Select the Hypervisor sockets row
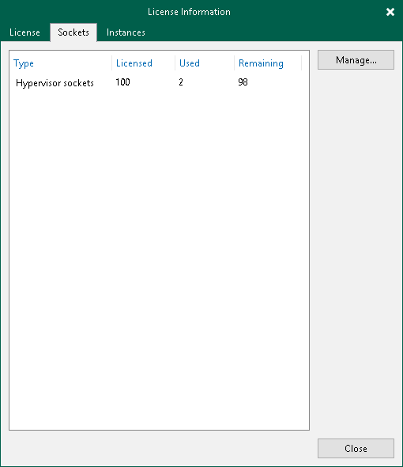This screenshot has width=403, height=467. pyautogui.click(x=159, y=82)
